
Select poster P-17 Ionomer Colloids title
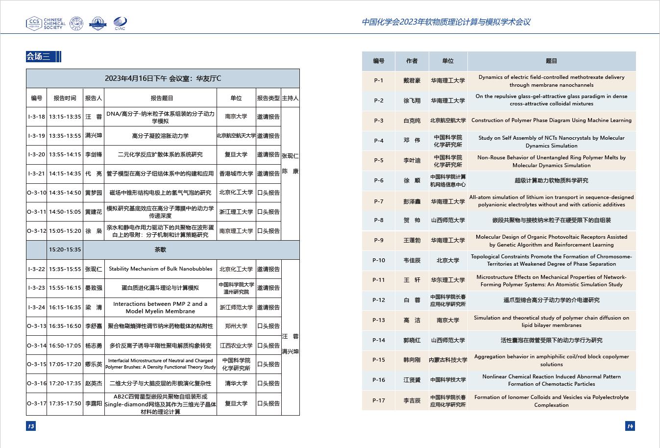[551, 401]
